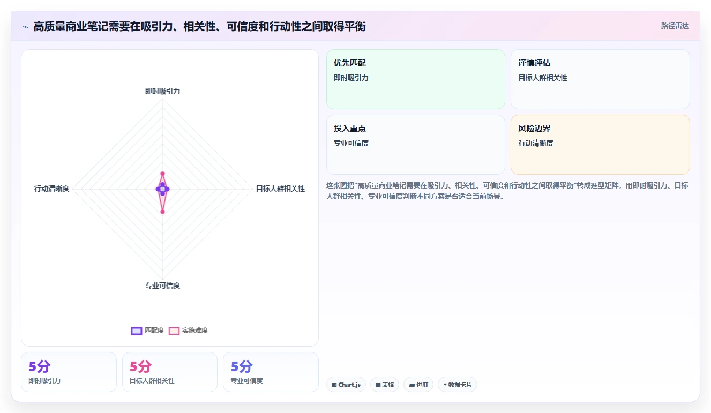Select the 即时吸引力 score card

coord(69,372)
